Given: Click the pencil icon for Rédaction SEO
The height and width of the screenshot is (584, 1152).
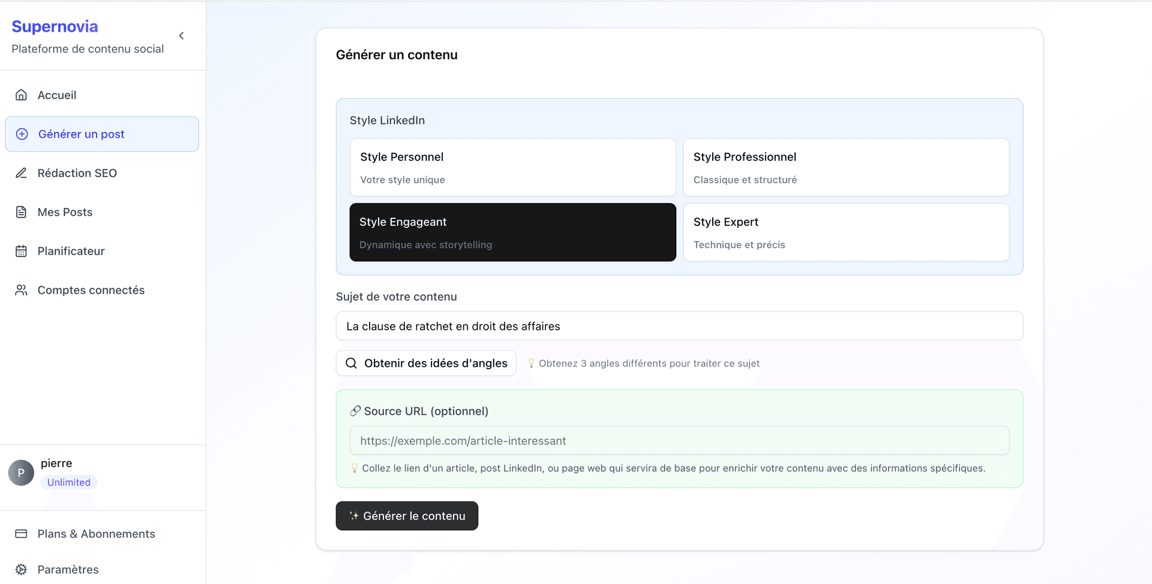Looking at the screenshot, I should tap(21, 173).
